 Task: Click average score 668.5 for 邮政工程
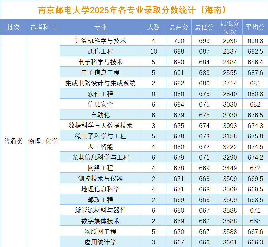coord(255,200)
